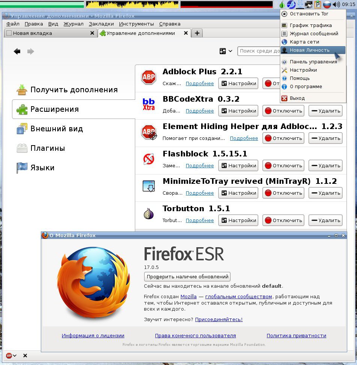Switch to the Новая вкладка tab

[x=50, y=33]
